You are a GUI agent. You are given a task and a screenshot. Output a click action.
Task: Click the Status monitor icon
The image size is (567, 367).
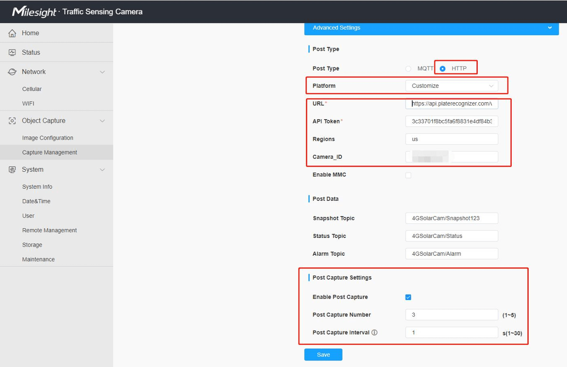[x=12, y=52]
